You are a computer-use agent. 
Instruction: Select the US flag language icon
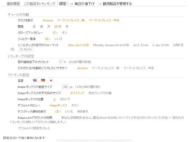click(35, 80)
